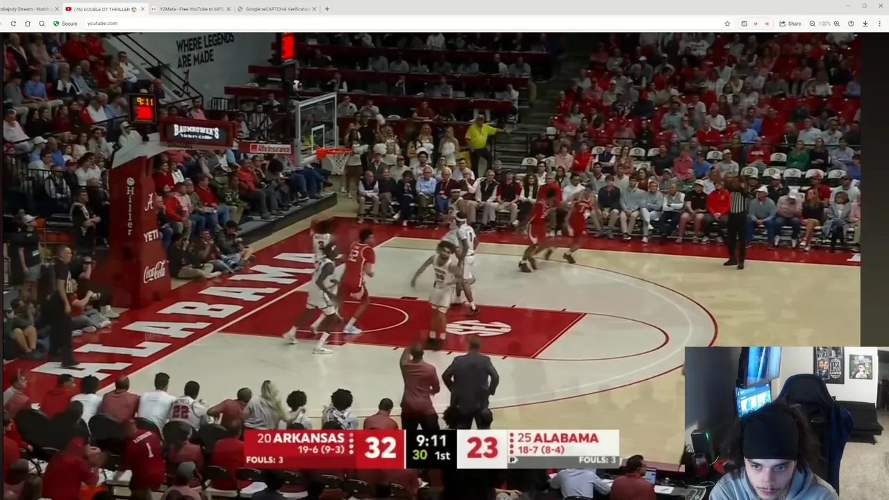Maximize the browser window

864,6
